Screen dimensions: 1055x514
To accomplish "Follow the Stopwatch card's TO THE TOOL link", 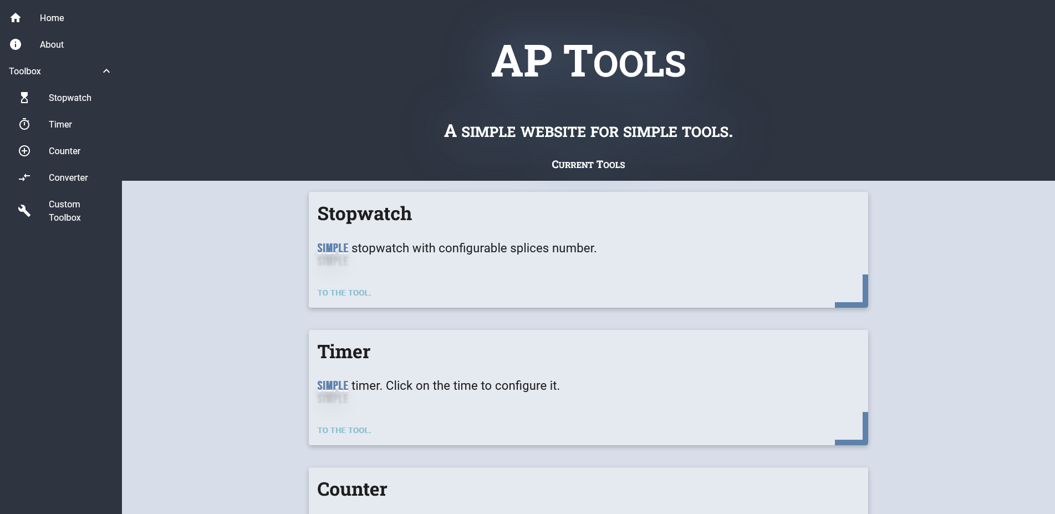I will (344, 293).
